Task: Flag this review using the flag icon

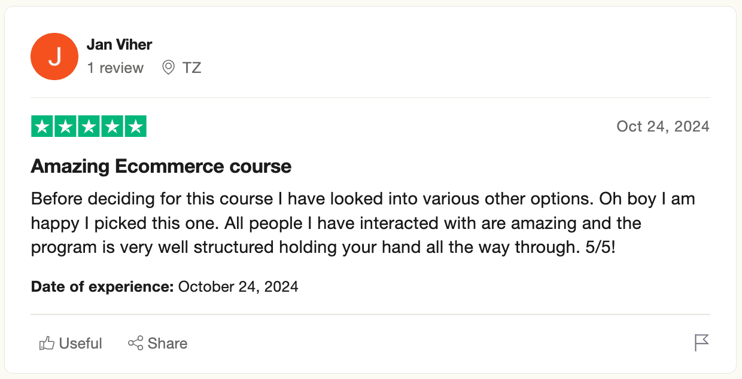Action: [x=701, y=343]
